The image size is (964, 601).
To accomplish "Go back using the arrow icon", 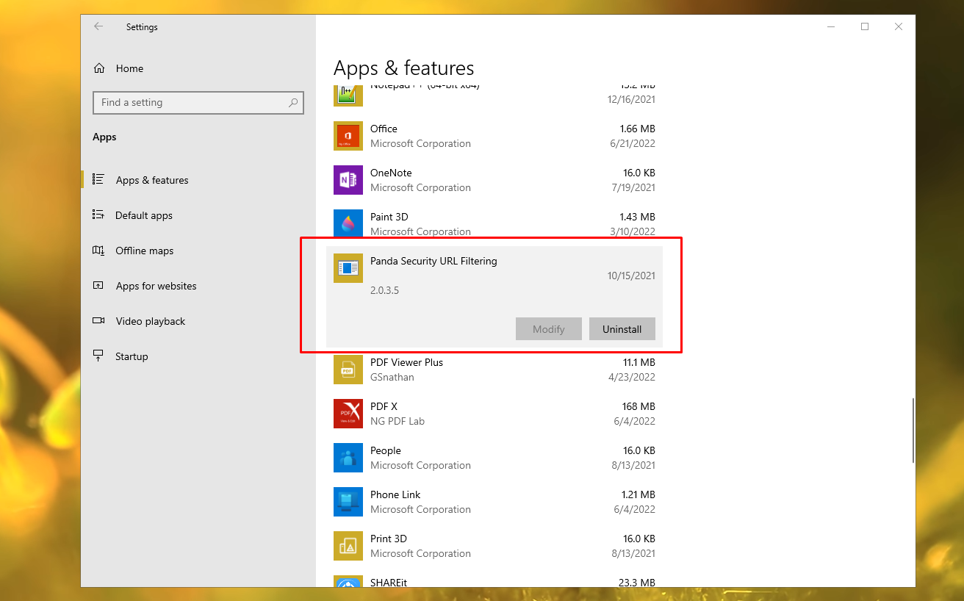I will 98,26.
